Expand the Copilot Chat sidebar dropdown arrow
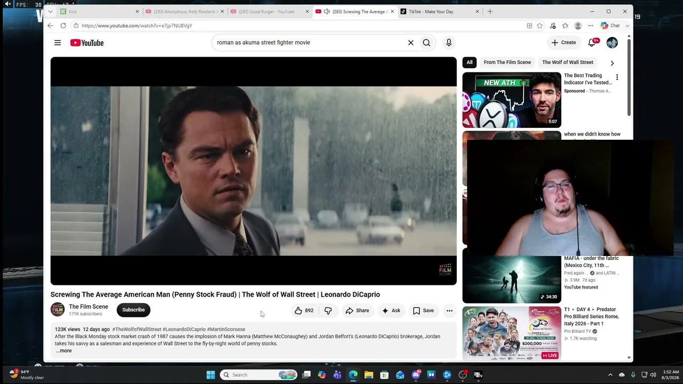683x384 pixels. point(628,26)
